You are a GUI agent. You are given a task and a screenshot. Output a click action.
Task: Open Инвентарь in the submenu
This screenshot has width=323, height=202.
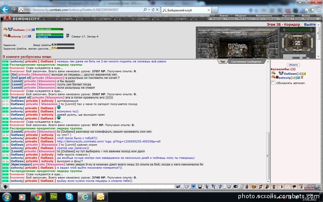pyautogui.click(x=218, y=18)
